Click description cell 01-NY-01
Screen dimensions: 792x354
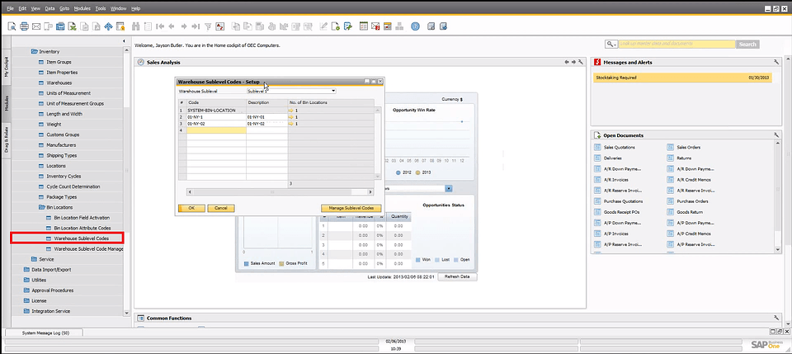266,116
